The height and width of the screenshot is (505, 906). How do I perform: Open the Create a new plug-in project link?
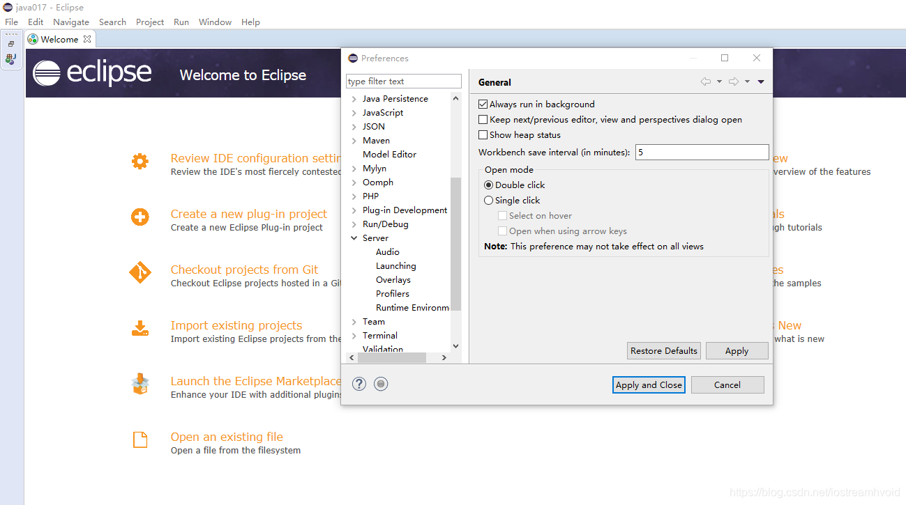click(x=249, y=214)
